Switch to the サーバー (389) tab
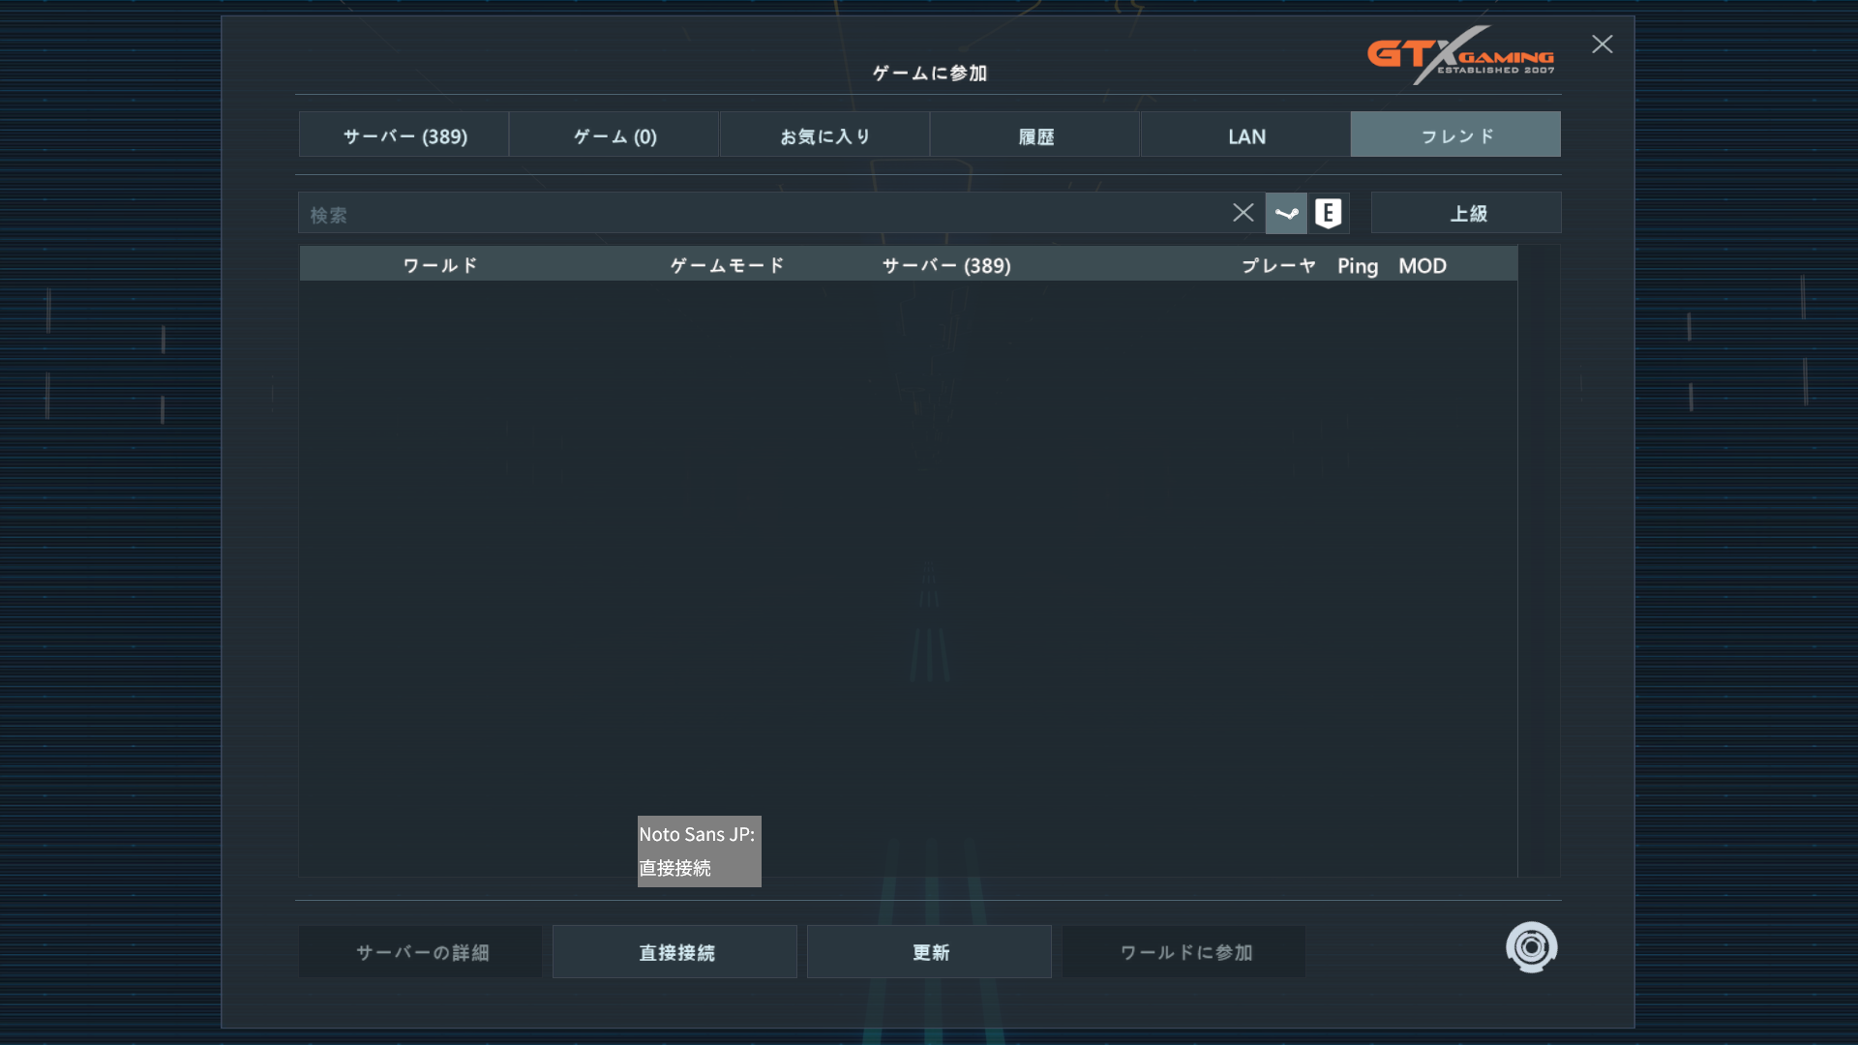 [x=405, y=135]
